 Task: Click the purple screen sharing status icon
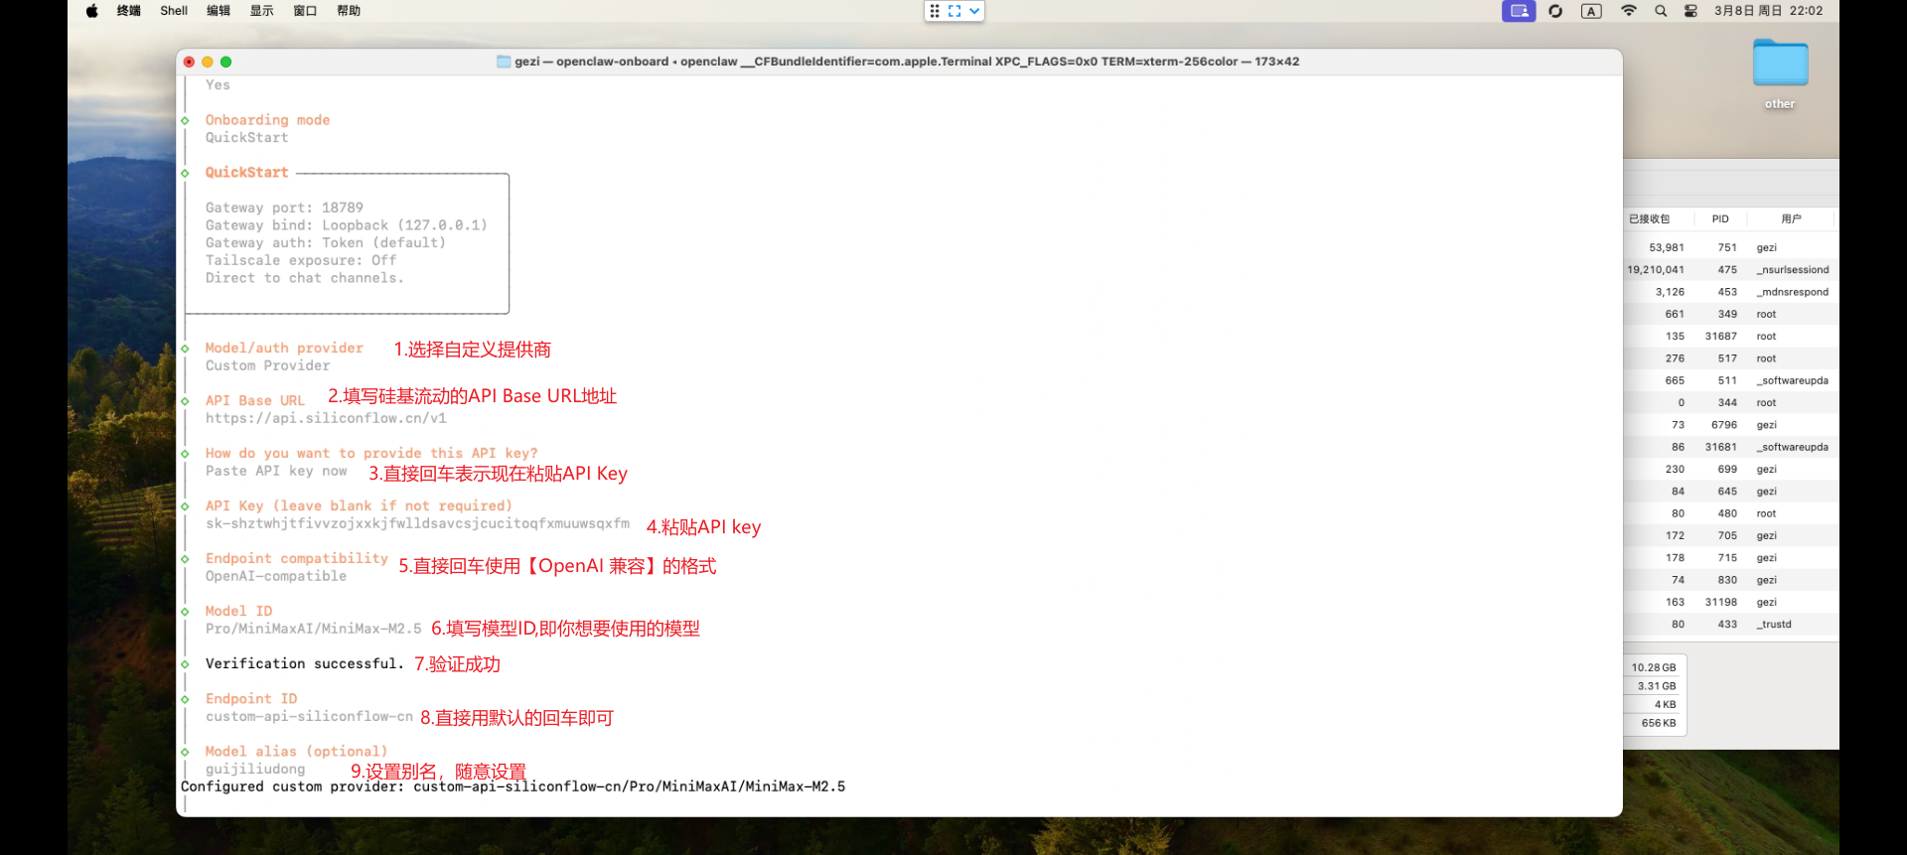(1519, 11)
